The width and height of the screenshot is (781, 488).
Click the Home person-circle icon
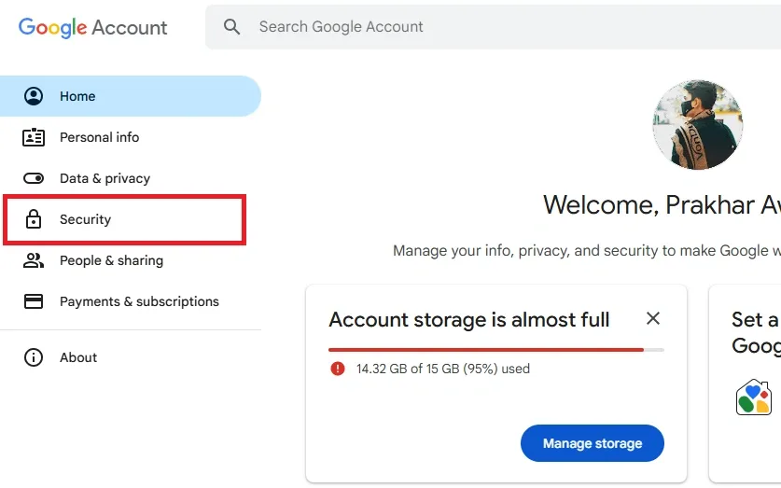(x=34, y=96)
